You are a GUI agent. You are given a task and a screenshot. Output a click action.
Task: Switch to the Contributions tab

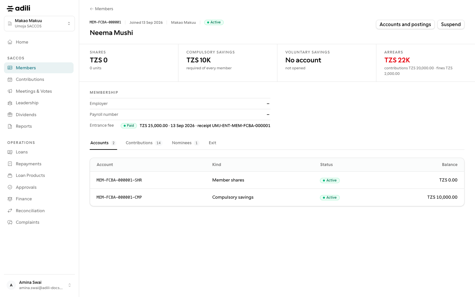(144, 143)
